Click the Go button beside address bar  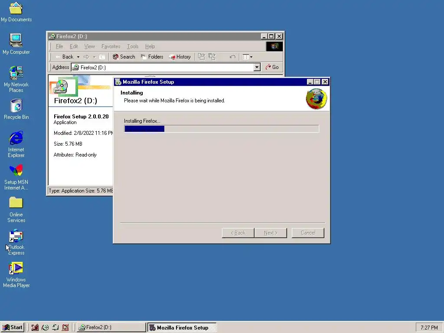[x=272, y=67]
